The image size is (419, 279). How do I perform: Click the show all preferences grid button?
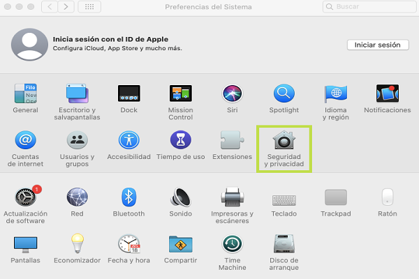[89, 6]
